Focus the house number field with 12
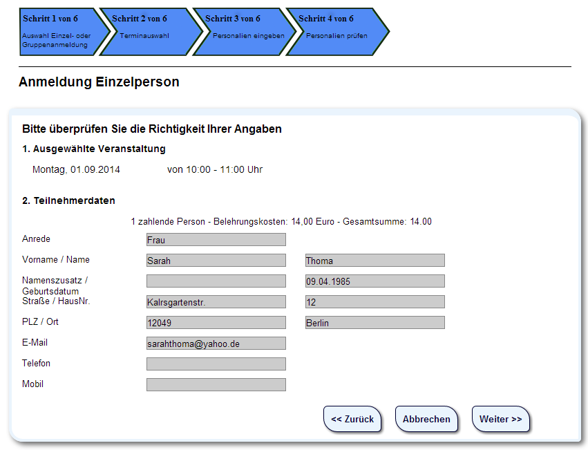Image resolution: width=588 pixels, height=450 pixels. (374, 302)
